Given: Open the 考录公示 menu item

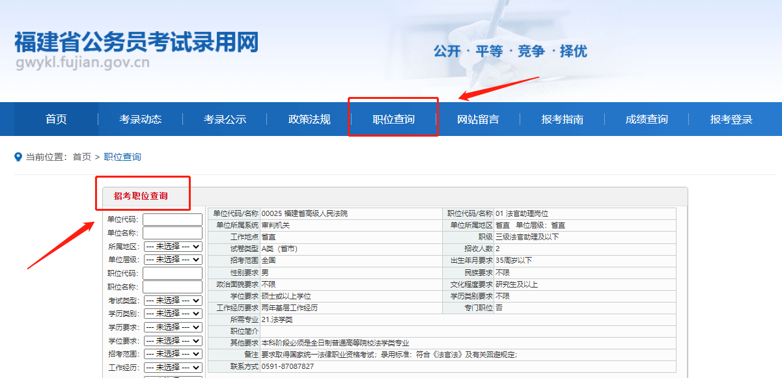Looking at the screenshot, I should point(225,120).
